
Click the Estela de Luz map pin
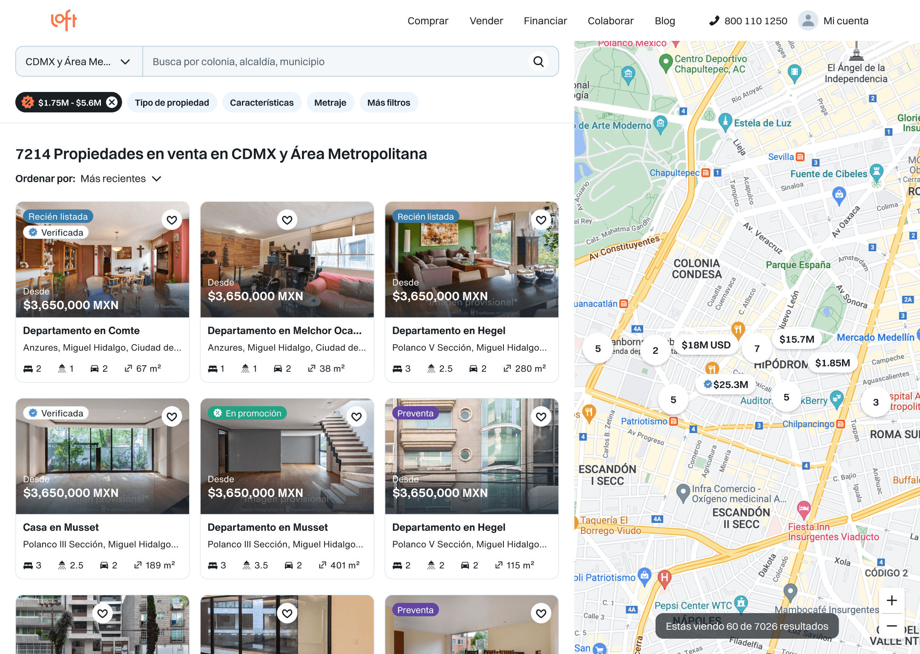tap(725, 123)
